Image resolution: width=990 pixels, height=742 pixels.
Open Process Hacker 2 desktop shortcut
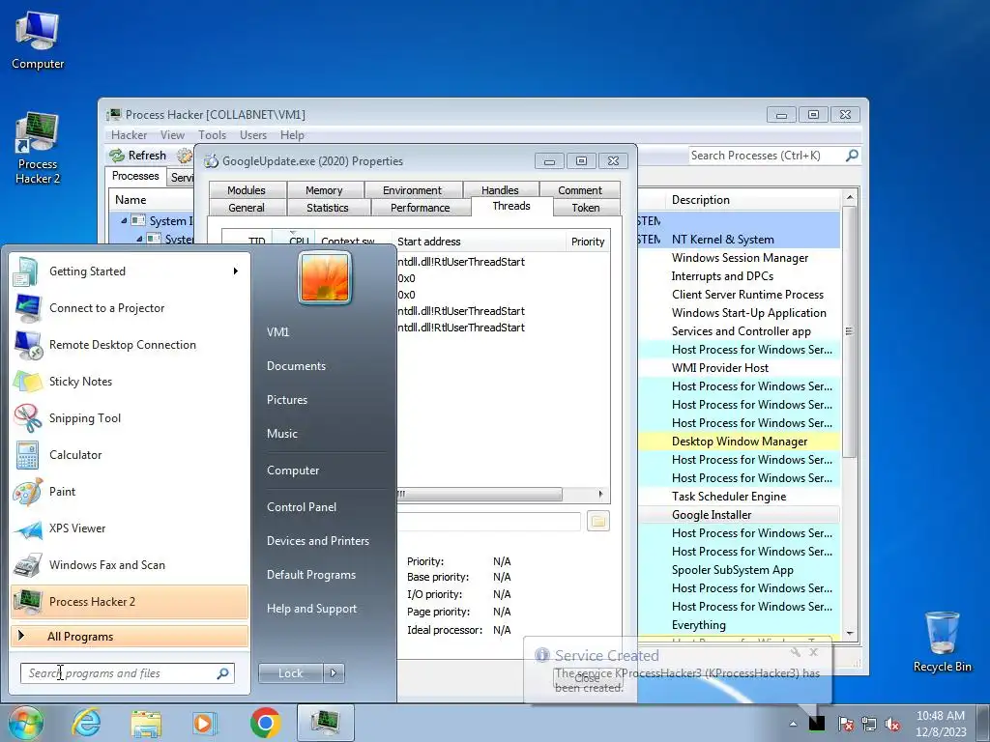38,148
